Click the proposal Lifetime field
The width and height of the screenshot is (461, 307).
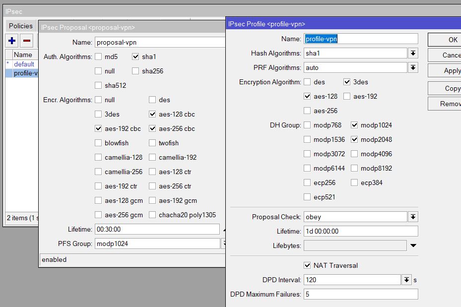[x=157, y=229]
